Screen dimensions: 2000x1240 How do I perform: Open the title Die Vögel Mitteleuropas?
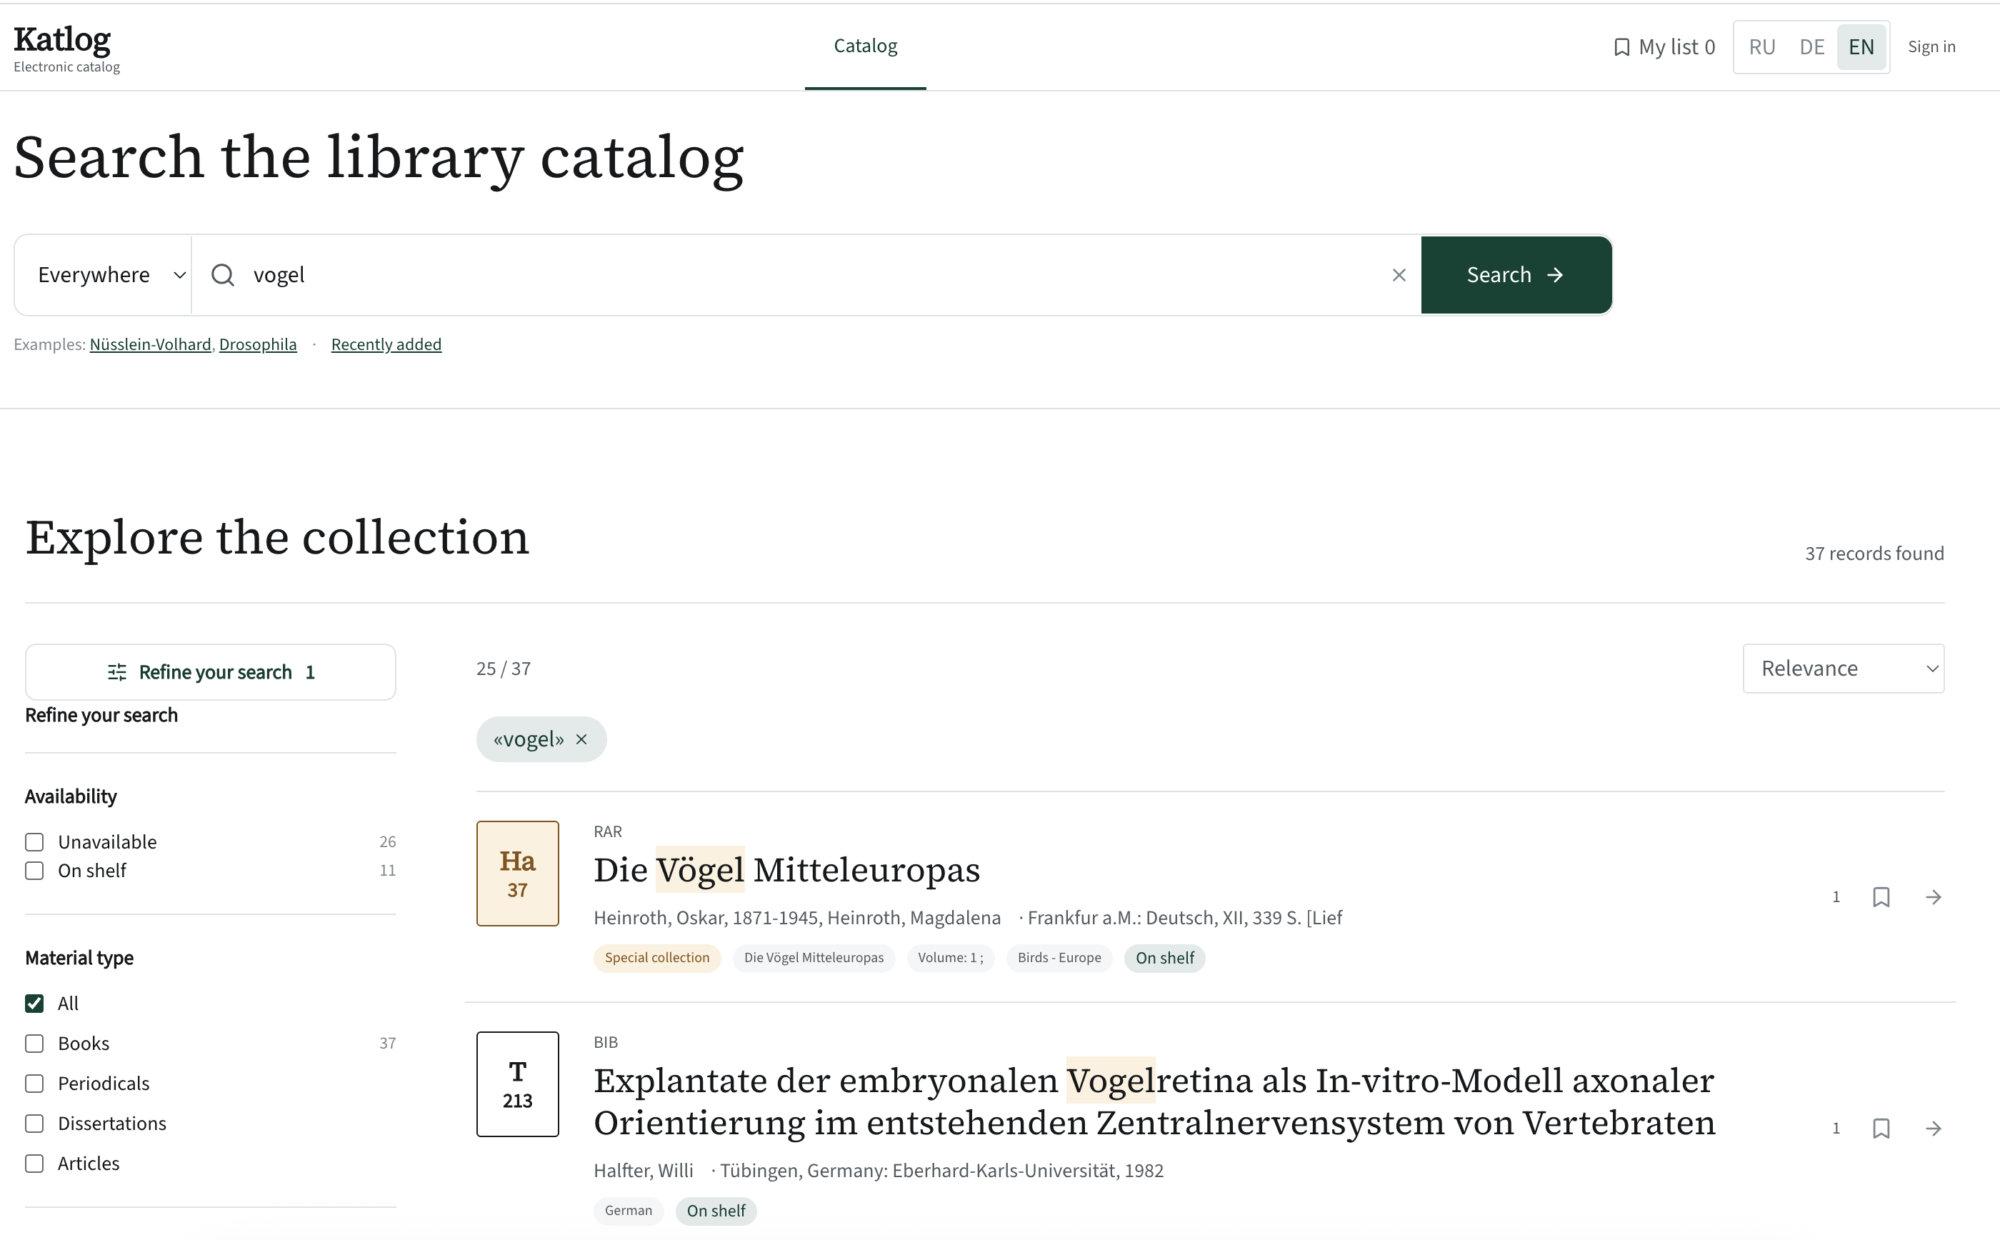pos(786,870)
